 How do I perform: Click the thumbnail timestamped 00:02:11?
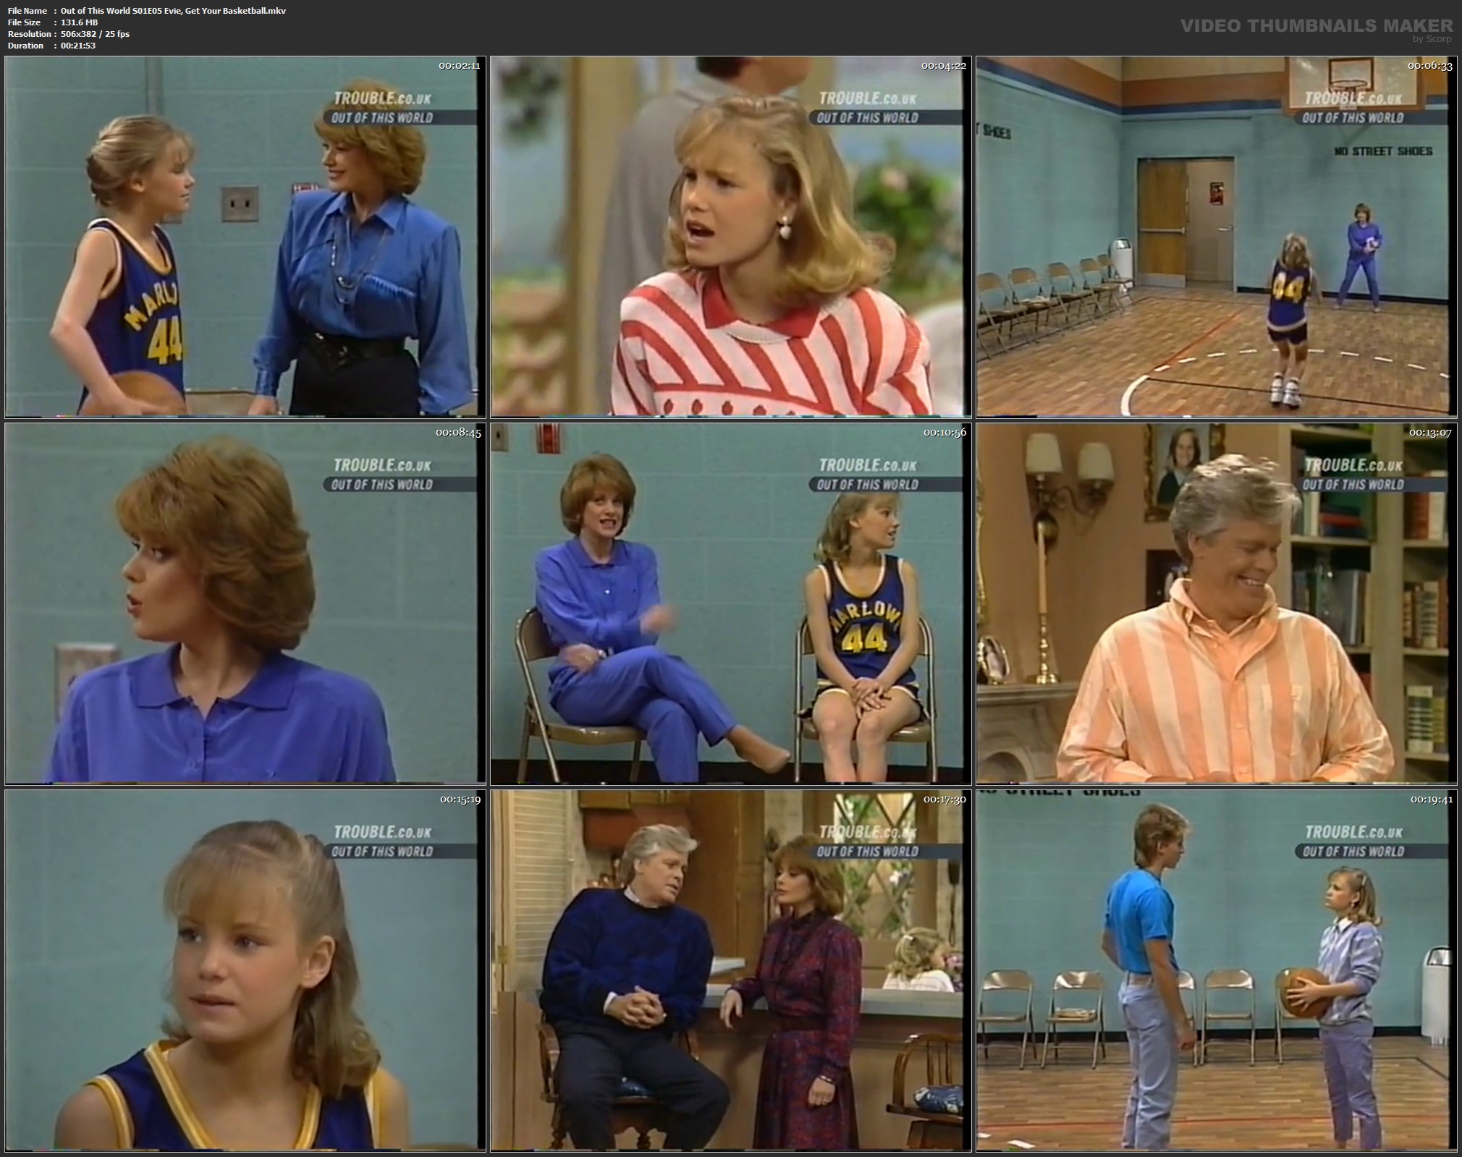pos(245,237)
